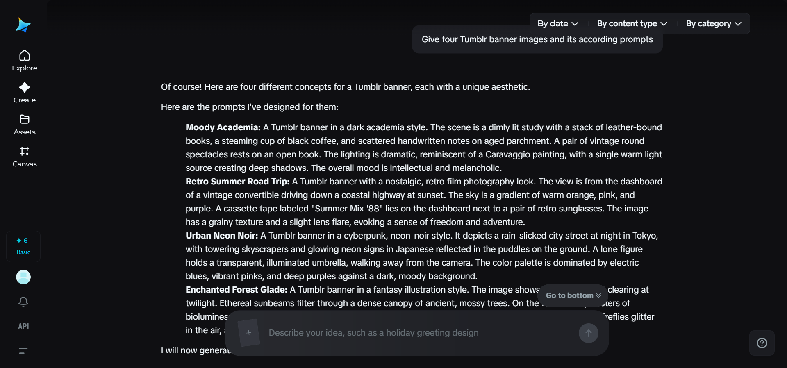
Task: Open the Create section
Action: 25,93
